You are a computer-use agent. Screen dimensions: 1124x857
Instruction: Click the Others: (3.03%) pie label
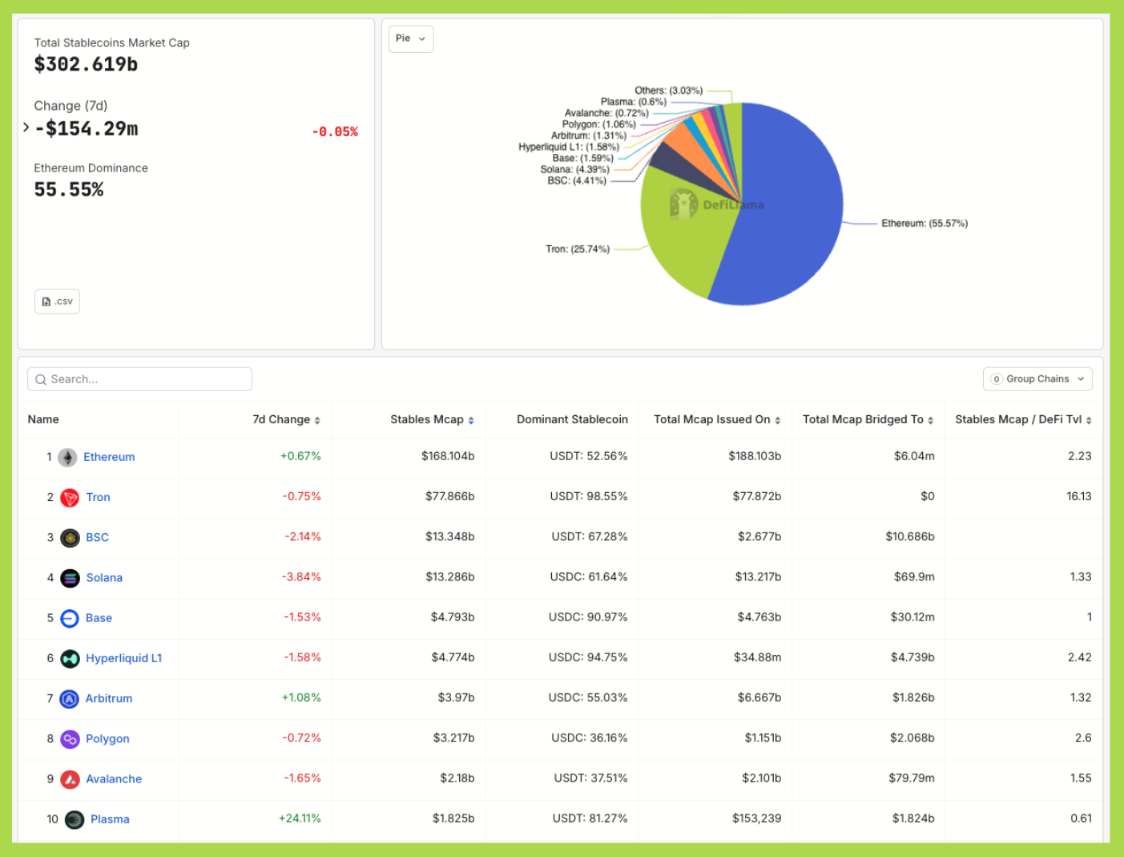pos(669,90)
